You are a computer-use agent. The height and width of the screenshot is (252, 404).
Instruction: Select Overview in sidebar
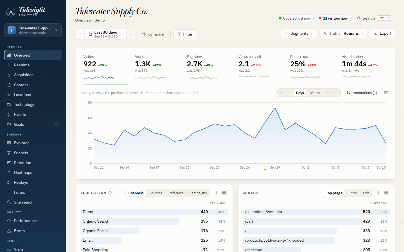click(x=33, y=55)
